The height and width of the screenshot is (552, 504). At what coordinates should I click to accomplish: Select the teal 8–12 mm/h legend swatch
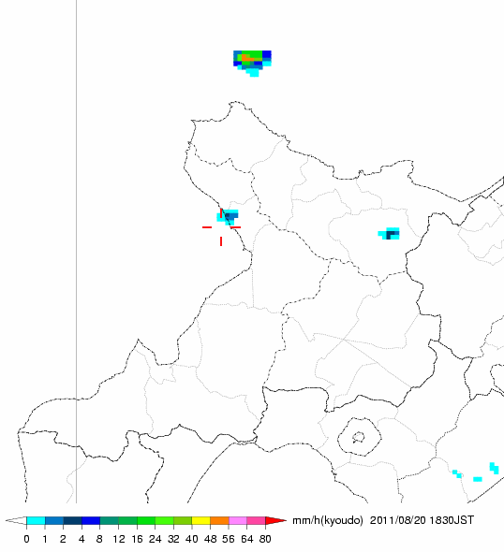pos(110,521)
